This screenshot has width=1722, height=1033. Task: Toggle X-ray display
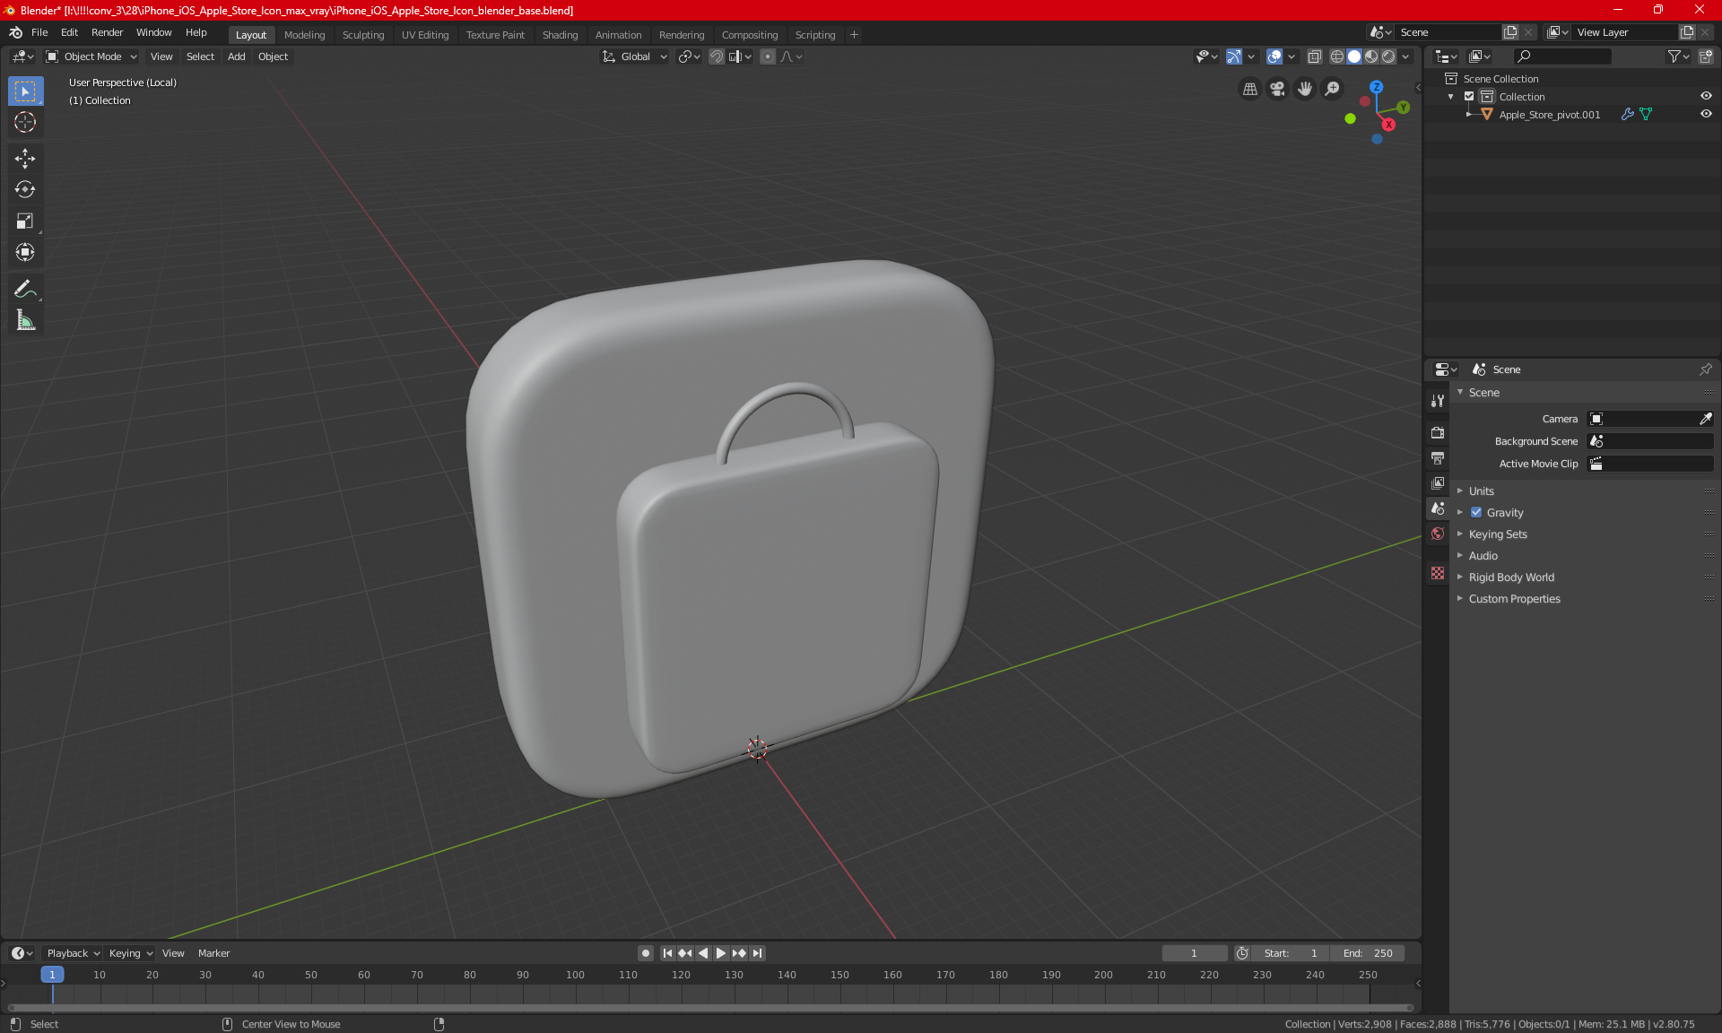coord(1314,56)
